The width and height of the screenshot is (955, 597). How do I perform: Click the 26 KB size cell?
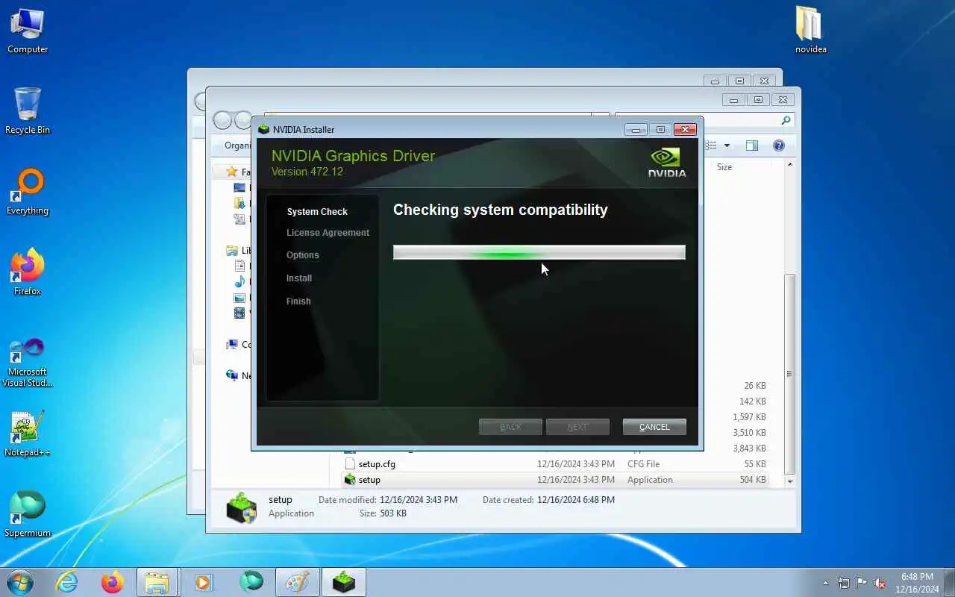pyautogui.click(x=755, y=386)
